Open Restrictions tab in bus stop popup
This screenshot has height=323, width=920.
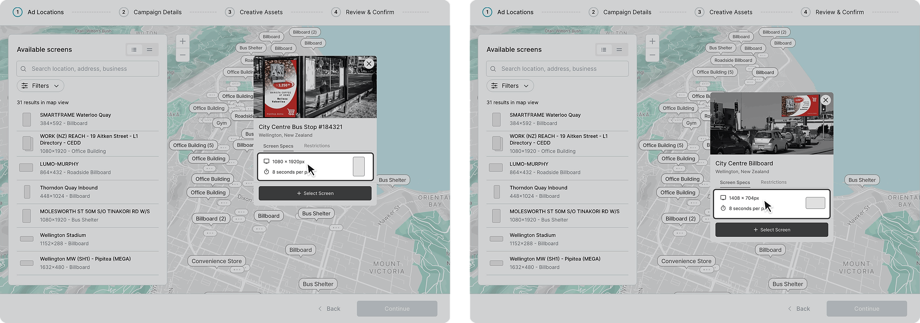tap(317, 146)
